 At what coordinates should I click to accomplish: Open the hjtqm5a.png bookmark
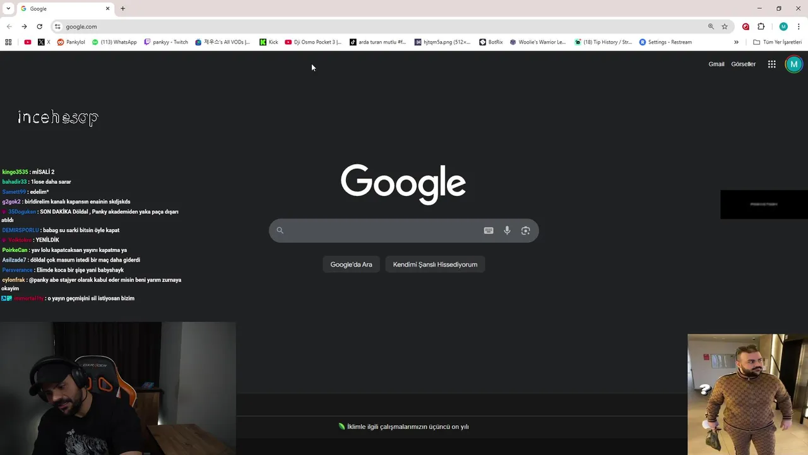pos(443,42)
